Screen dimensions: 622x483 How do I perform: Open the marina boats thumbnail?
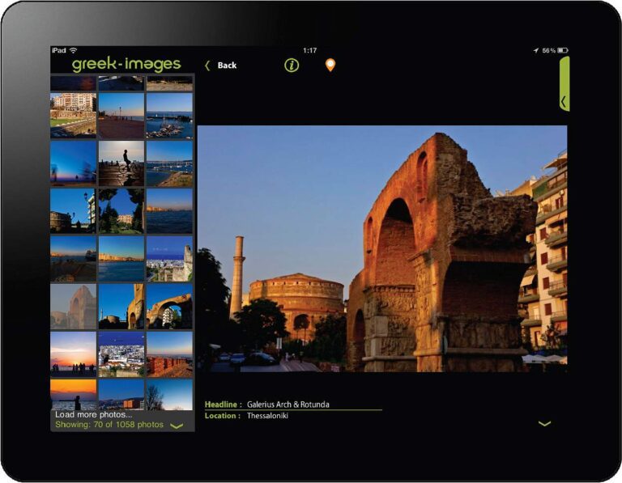click(x=169, y=115)
